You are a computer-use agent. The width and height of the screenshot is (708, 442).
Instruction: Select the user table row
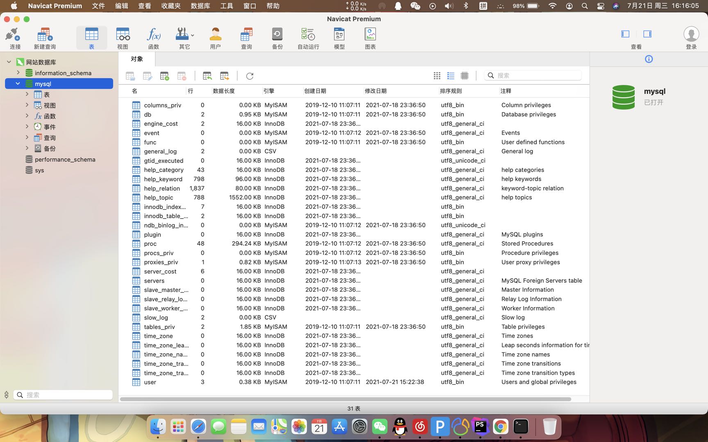(x=354, y=382)
